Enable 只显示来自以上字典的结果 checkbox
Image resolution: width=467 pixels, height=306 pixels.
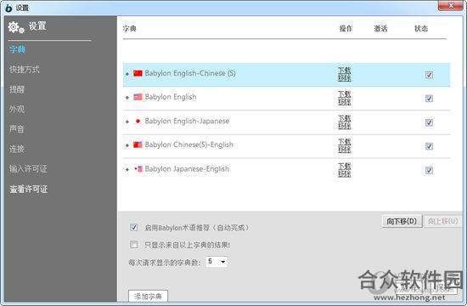pos(133,245)
